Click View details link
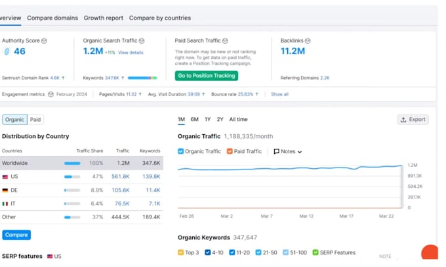 pyautogui.click(x=131, y=52)
